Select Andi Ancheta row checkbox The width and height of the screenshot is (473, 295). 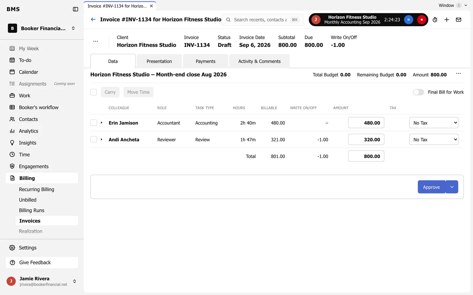coord(94,139)
